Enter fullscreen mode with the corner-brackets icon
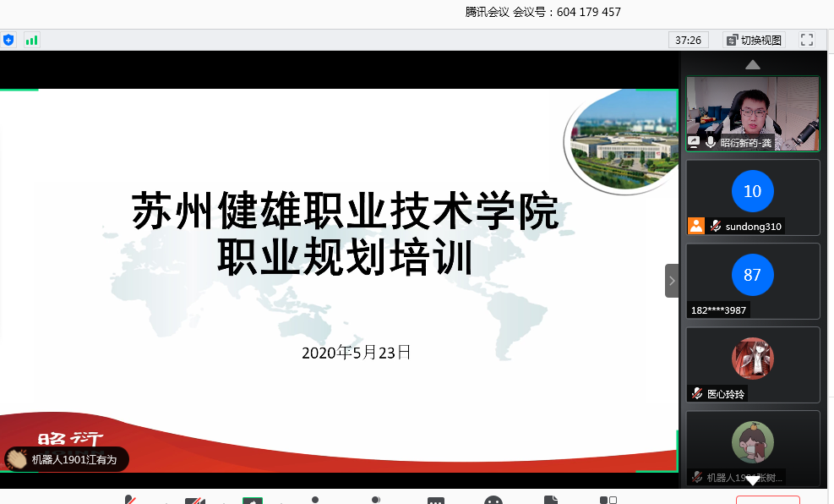The height and width of the screenshot is (504, 834). [806, 40]
